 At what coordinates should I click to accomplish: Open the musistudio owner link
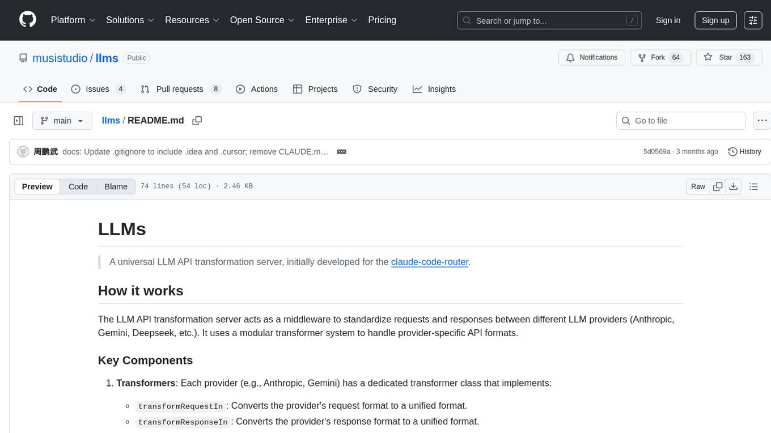tap(60, 58)
